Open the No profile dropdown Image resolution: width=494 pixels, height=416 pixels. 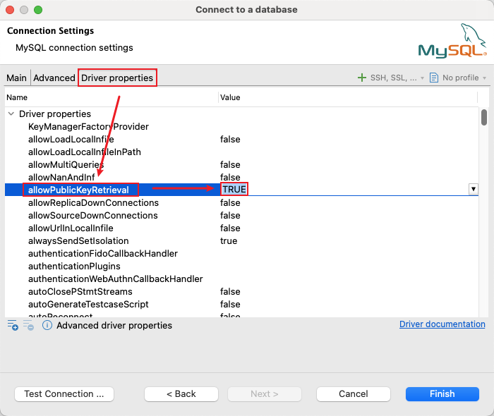click(x=460, y=78)
